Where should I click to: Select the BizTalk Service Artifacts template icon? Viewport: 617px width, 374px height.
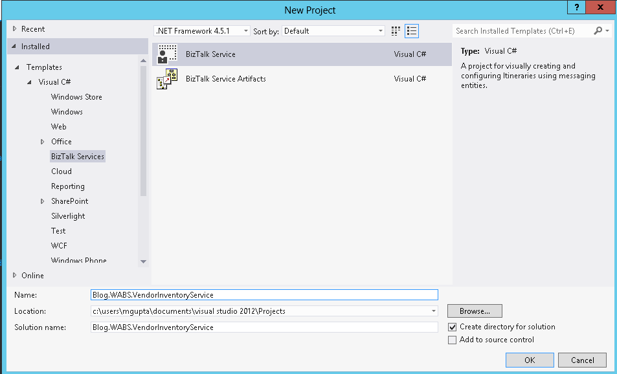click(x=167, y=79)
